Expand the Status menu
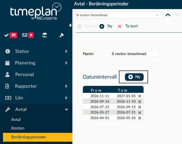Viewport: 182px width, 144px height. 36,51
